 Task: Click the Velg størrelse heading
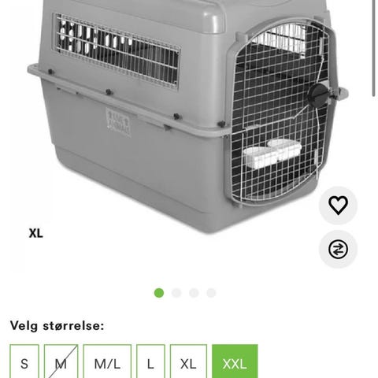coord(57,326)
